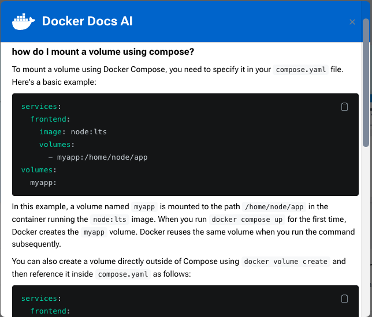Copy the first compose code block
The image size is (372, 317).
coord(344,107)
